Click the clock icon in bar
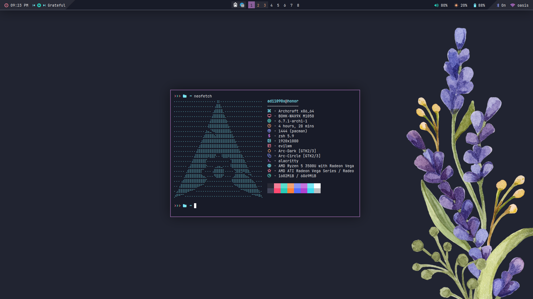This screenshot has width=533, height=299. [6, 5]
